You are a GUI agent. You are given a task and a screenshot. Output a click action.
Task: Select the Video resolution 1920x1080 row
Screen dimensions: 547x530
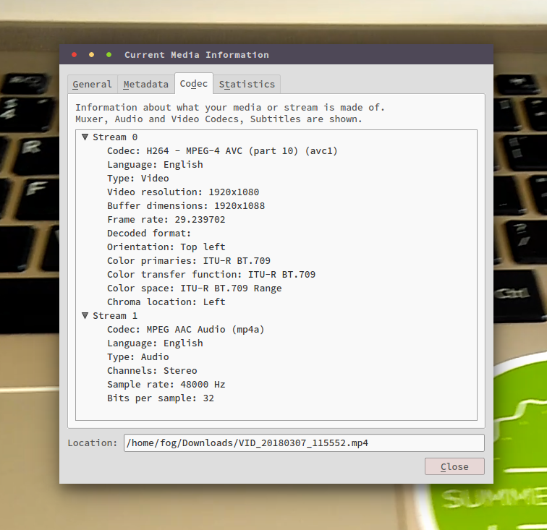[x=183, y=192]
